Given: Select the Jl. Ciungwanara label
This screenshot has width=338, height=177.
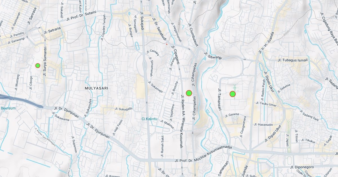Looking at the screenshot, I should (x=243, y=126).
